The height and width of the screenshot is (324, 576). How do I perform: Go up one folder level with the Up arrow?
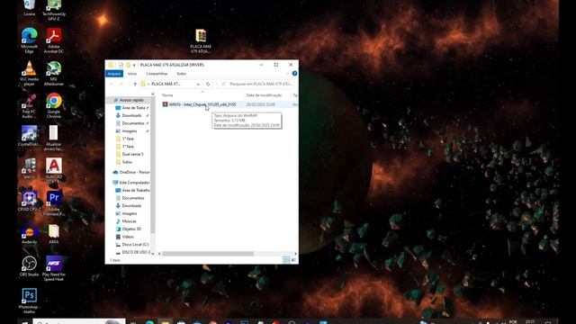click(x=135, y=84)
